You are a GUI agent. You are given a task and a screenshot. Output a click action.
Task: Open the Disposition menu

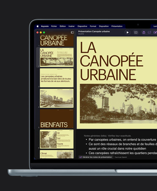104,26
